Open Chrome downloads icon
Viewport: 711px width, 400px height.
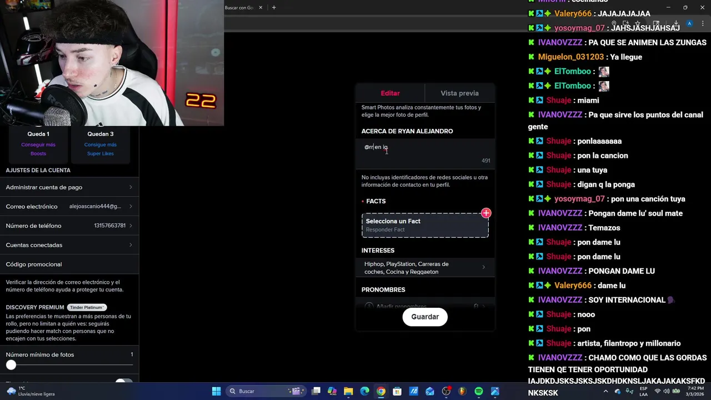[x=676, y=23]
